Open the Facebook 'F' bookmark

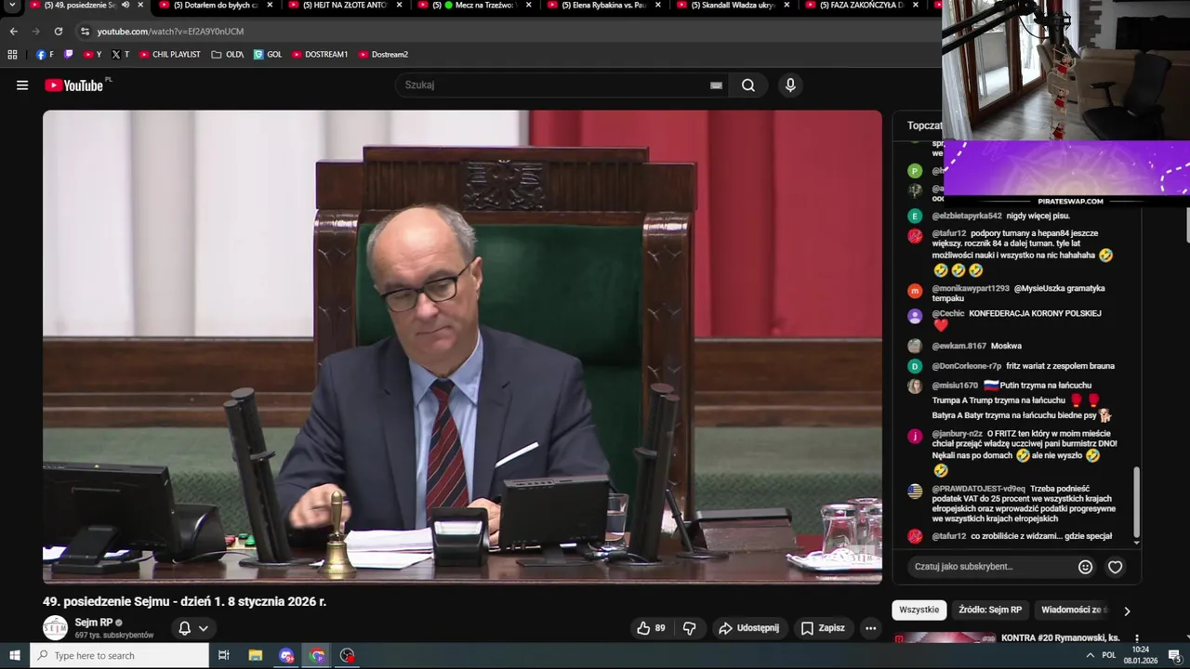[45, 55]
